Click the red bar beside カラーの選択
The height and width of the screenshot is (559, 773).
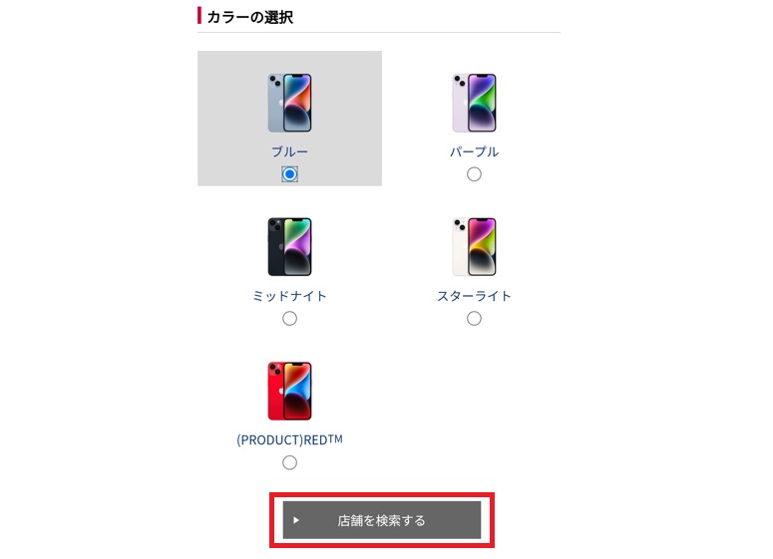click(x=199, y=15)
